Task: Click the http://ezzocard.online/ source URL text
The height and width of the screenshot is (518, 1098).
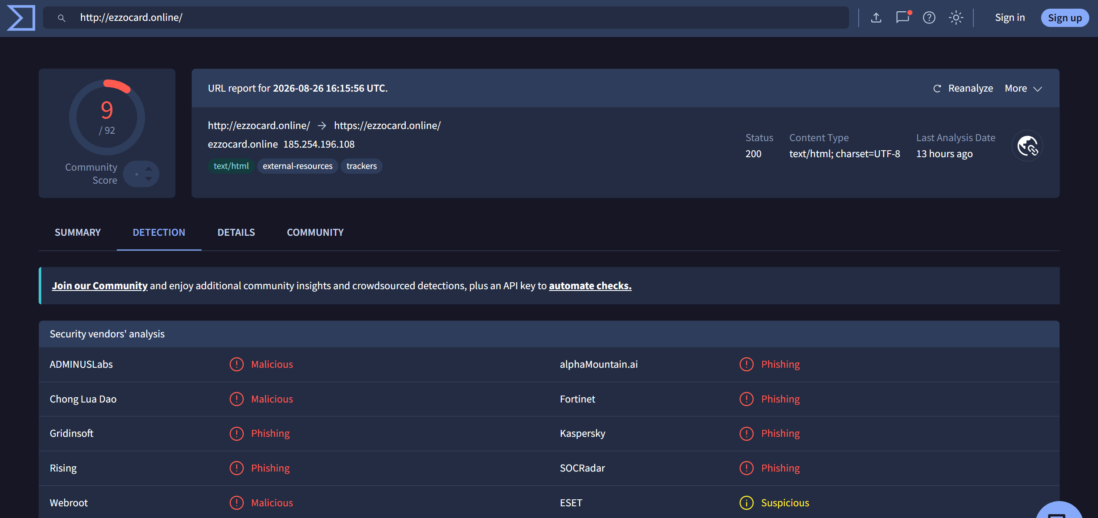Action: [x=259, y=125]
